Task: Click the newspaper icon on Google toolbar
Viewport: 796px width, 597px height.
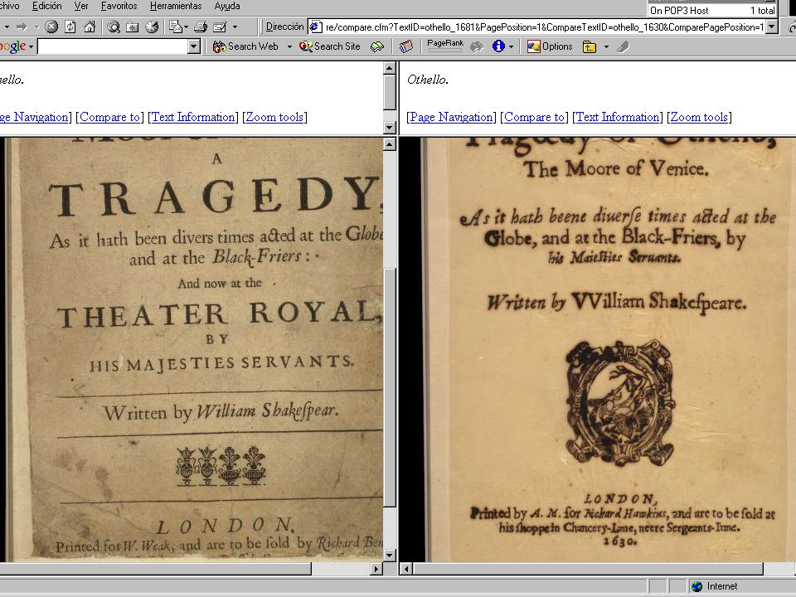Action: (406, 46)
